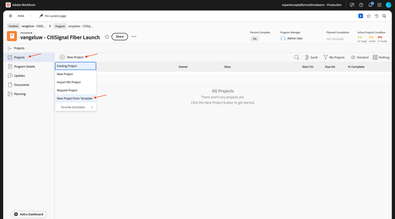The width and height of the screenshot is (395, 219).
Task: Open Program Details in sidebar
Action: (29, 66)
